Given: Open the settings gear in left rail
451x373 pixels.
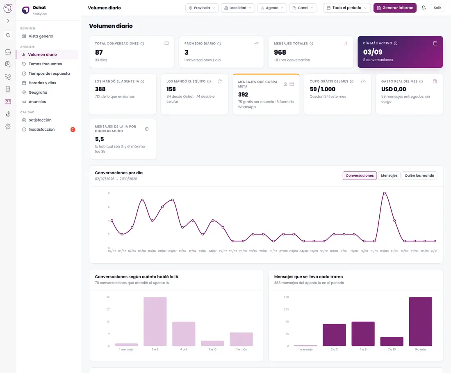Looking at the screenshot, I should pos(8,126).
